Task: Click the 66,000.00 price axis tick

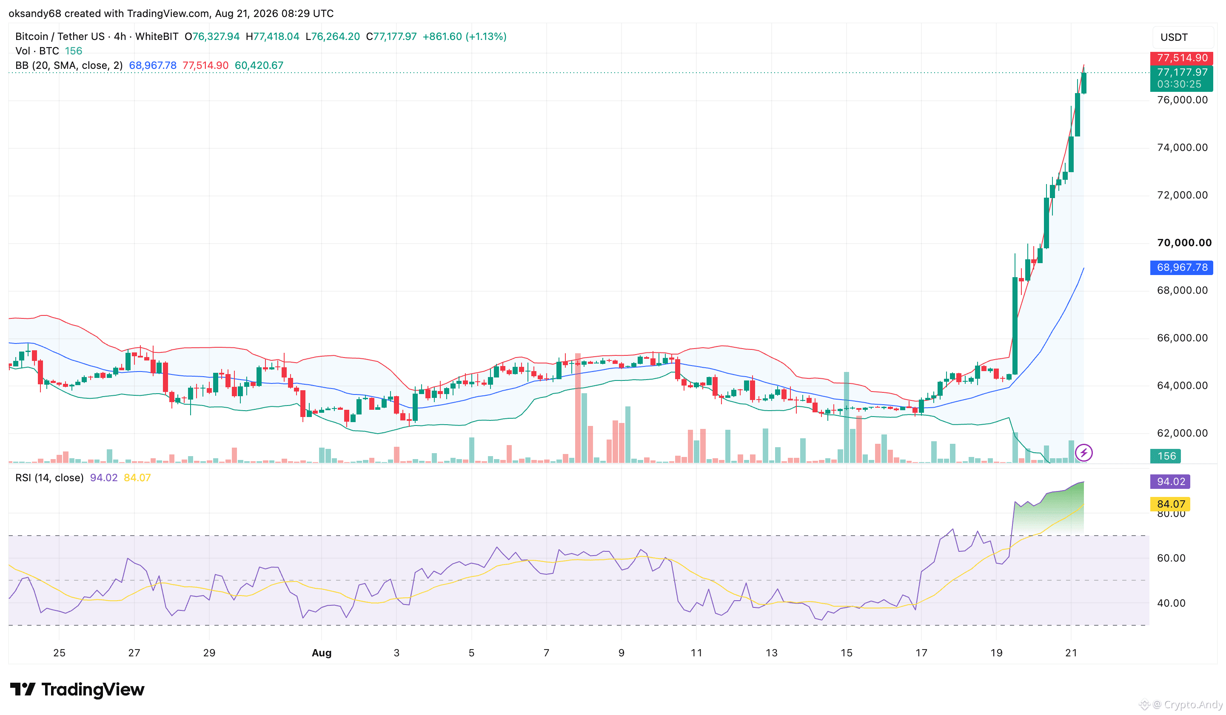Action: [1182, 338]
